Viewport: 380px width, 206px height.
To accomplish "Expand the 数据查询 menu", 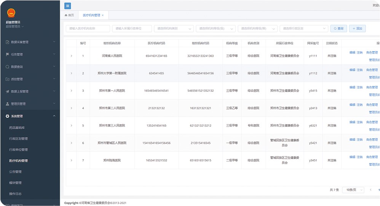I will [x=54, y=66].
